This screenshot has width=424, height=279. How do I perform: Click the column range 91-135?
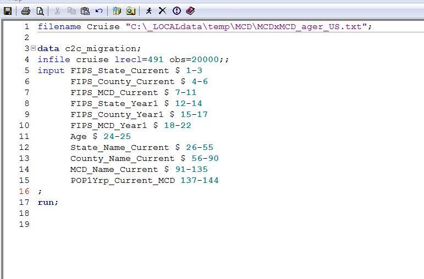point(191,169)
